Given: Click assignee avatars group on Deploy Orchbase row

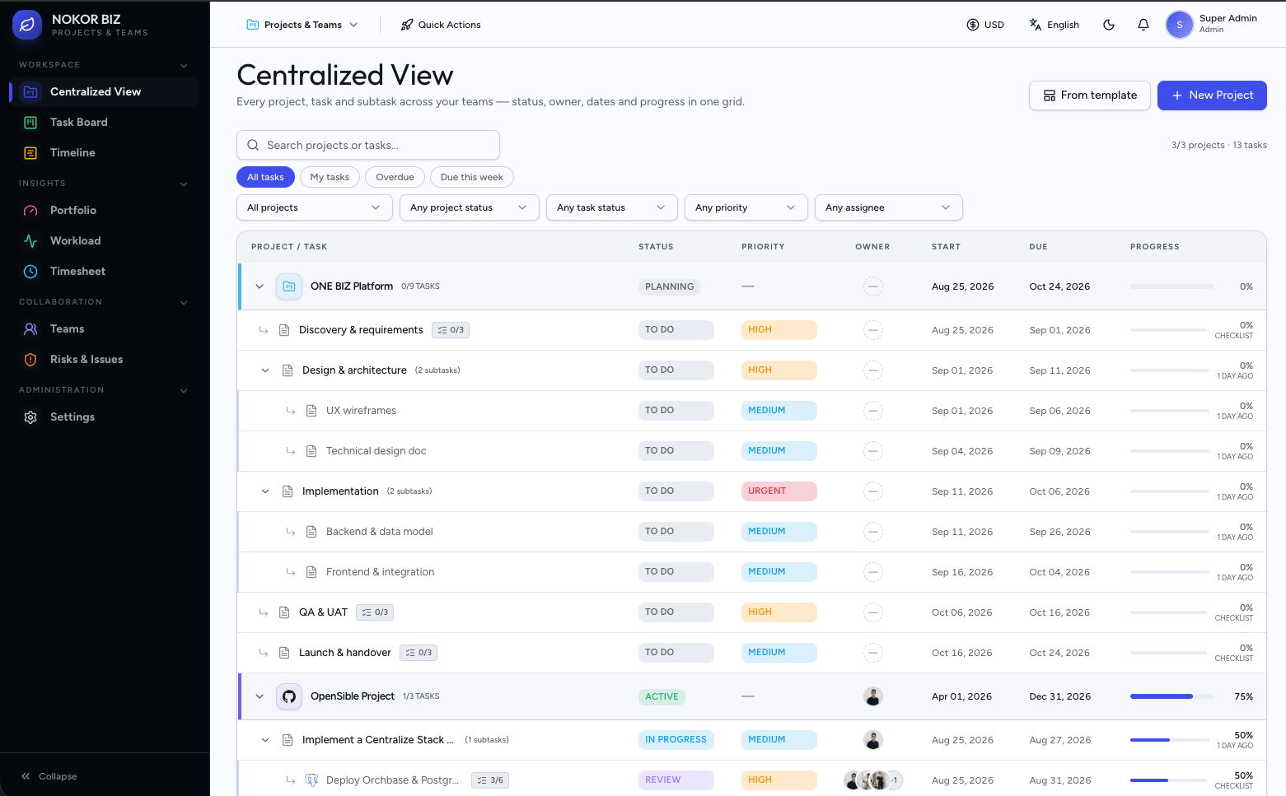Looking at the screenshot, I should (x=873, y=780).
